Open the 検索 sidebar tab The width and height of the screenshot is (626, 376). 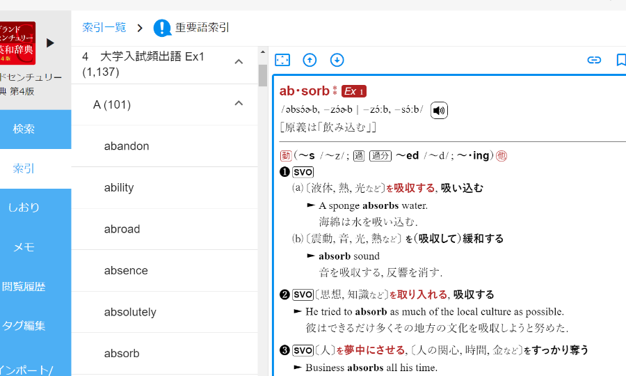tap(35, 129)
